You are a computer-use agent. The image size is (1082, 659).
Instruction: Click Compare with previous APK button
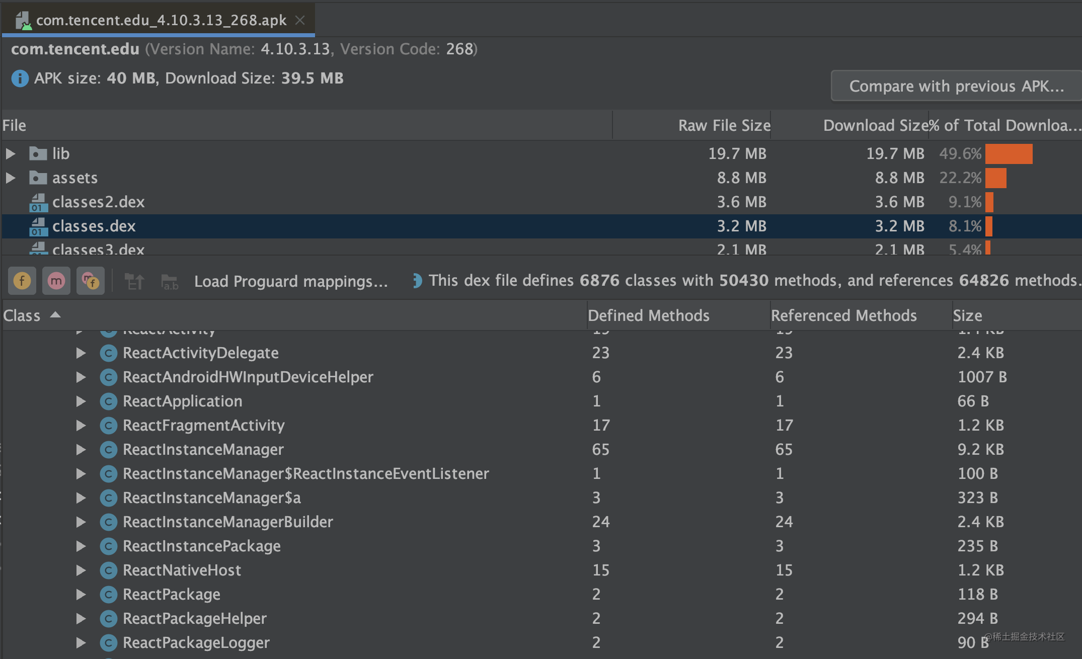956,86
